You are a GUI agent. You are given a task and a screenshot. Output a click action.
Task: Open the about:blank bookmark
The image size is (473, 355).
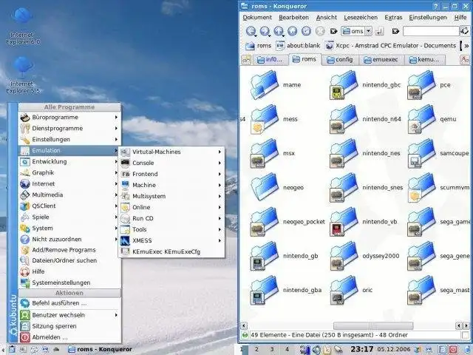(x=298, y=46)
